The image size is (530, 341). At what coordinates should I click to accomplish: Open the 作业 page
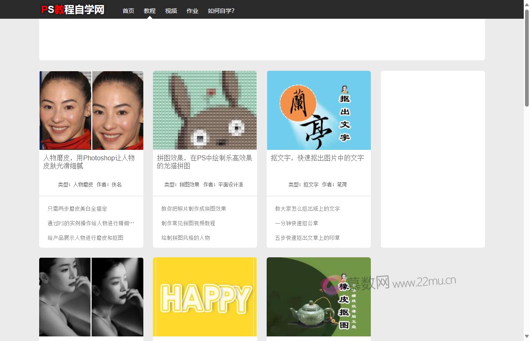192,11
